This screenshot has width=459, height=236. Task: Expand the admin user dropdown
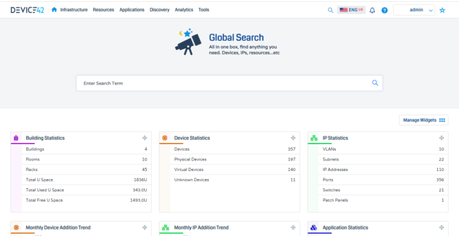414,10
